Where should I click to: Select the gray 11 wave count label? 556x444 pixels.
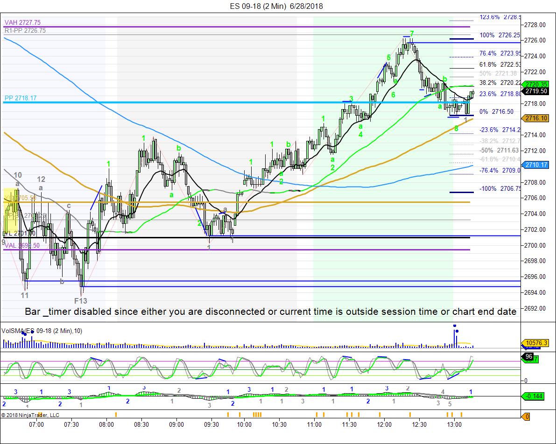tap(24, 295)
